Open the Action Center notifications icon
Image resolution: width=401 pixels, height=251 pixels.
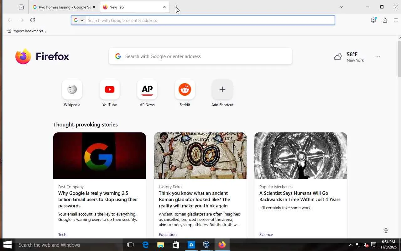pyautogui.click(x=373, y=245)
